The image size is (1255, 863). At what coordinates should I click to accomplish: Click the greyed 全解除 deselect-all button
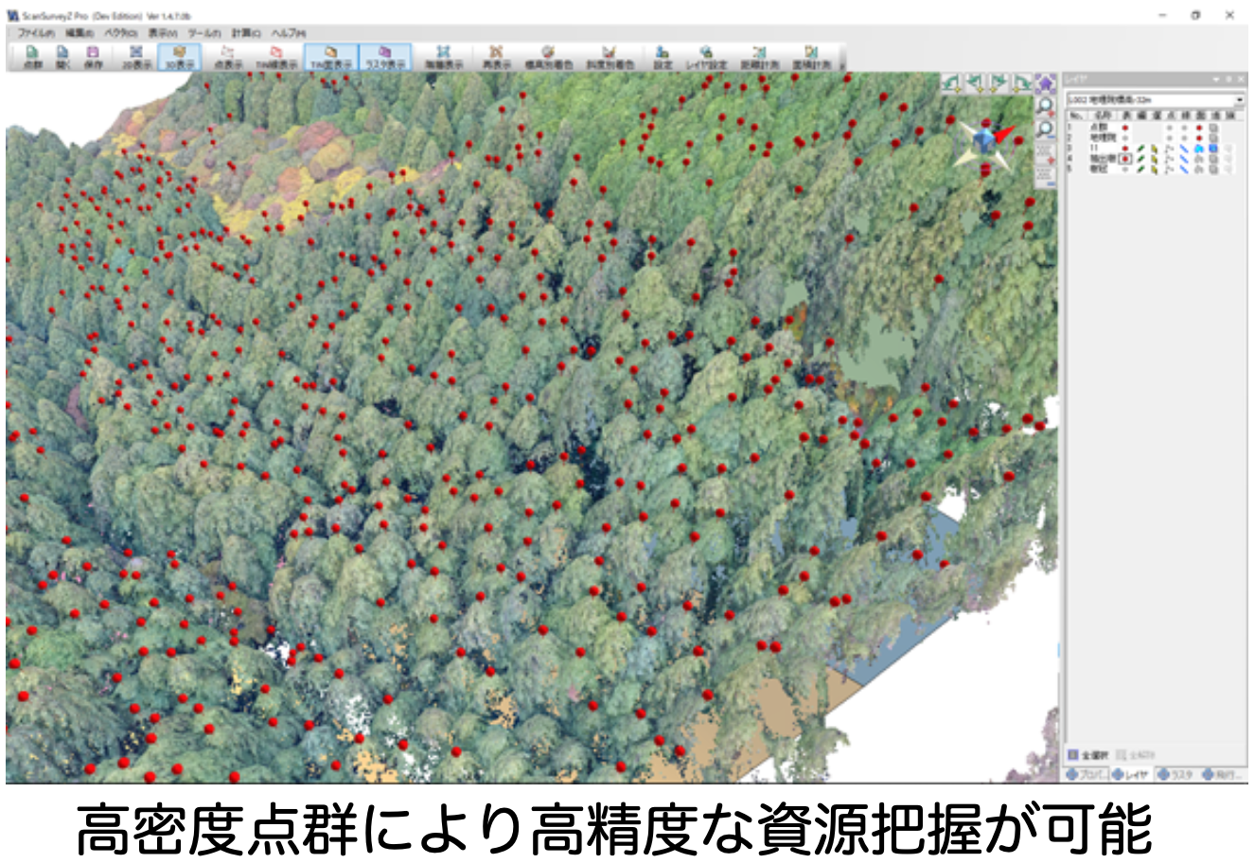click(1135, 755)
